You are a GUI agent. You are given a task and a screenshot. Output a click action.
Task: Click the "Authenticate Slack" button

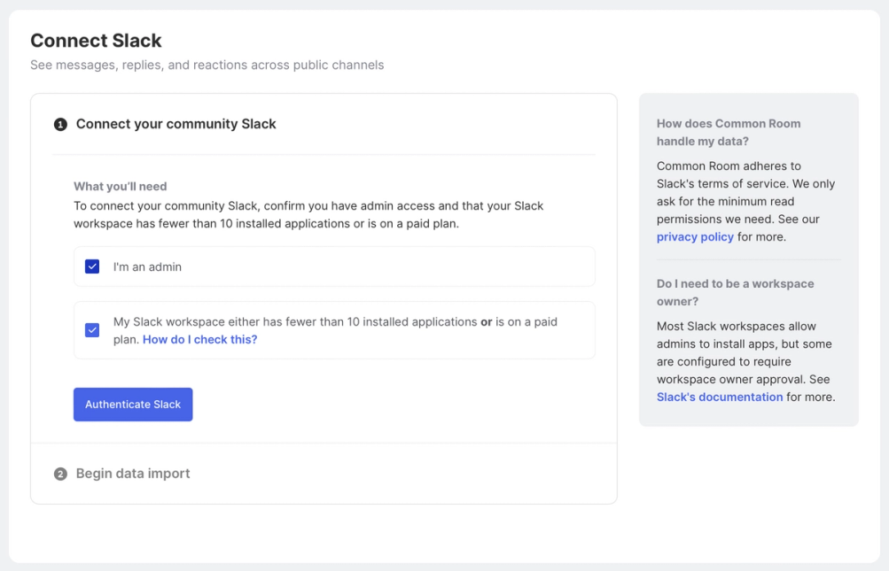[132, 404]
